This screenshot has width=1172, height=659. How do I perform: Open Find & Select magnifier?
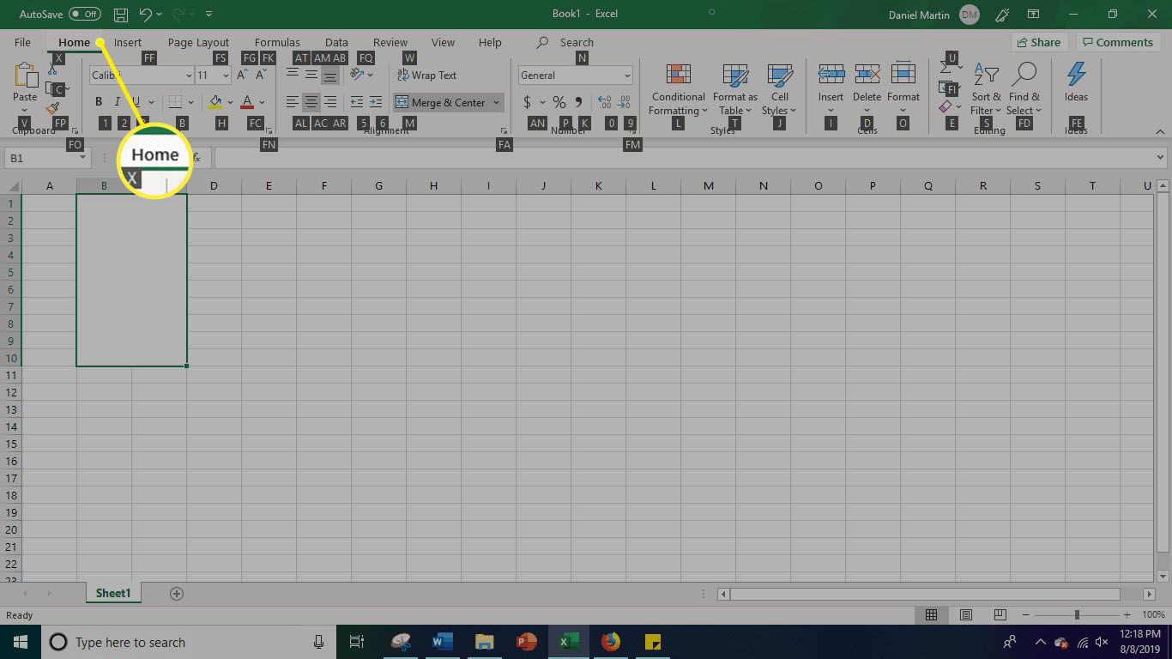point(1024,89)
